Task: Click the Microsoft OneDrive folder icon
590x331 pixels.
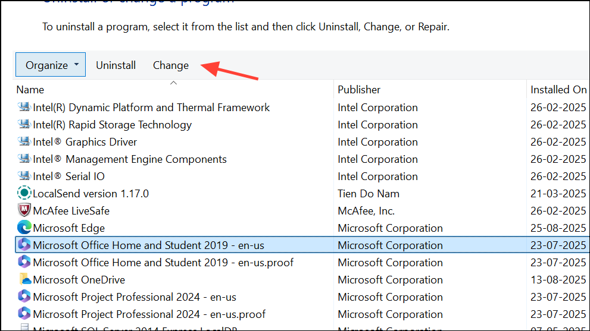Action: coord(24,280)
